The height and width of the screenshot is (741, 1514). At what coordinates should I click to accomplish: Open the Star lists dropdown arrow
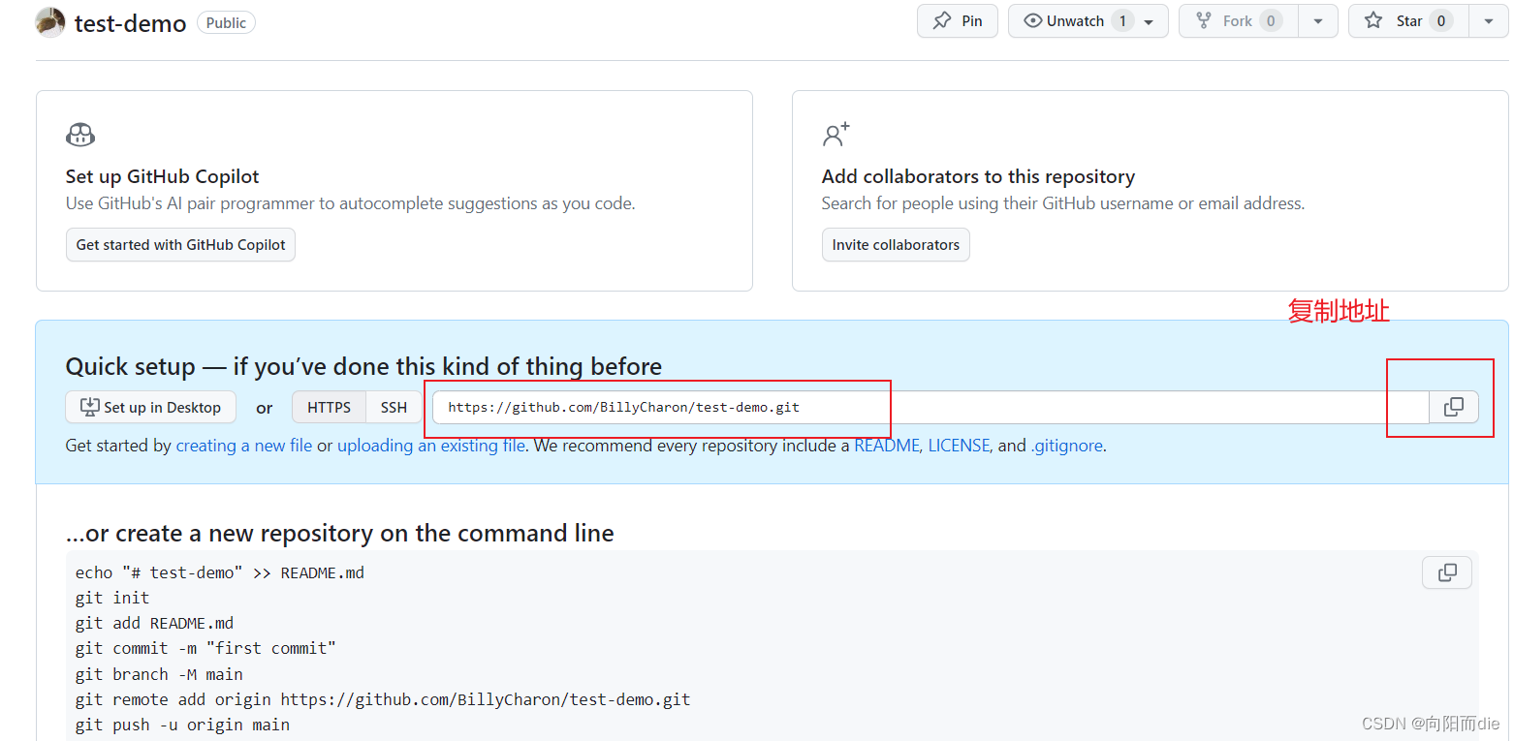(x=1489, y=21)
